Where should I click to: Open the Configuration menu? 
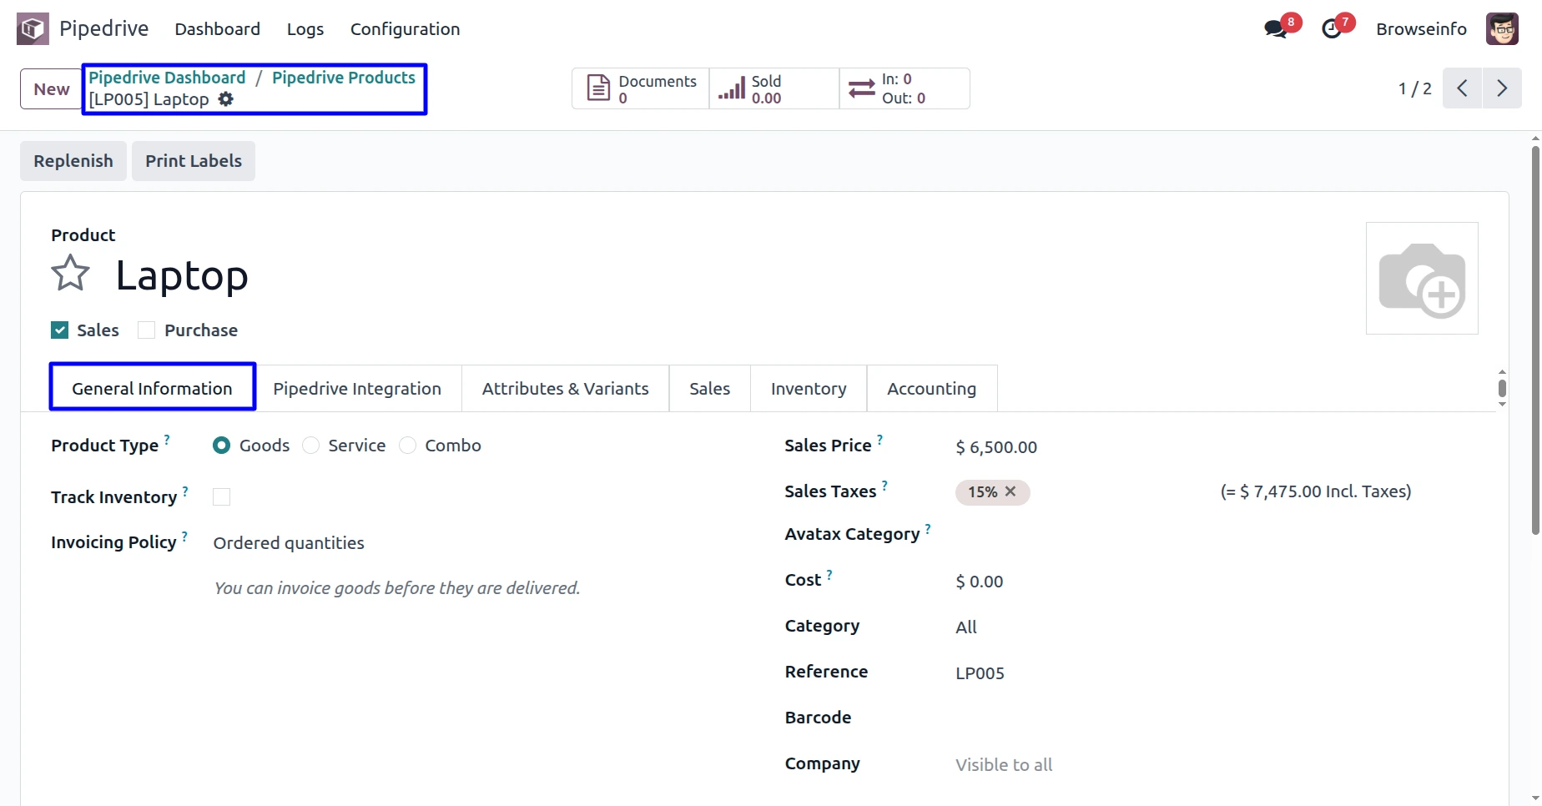pos(405,29)
